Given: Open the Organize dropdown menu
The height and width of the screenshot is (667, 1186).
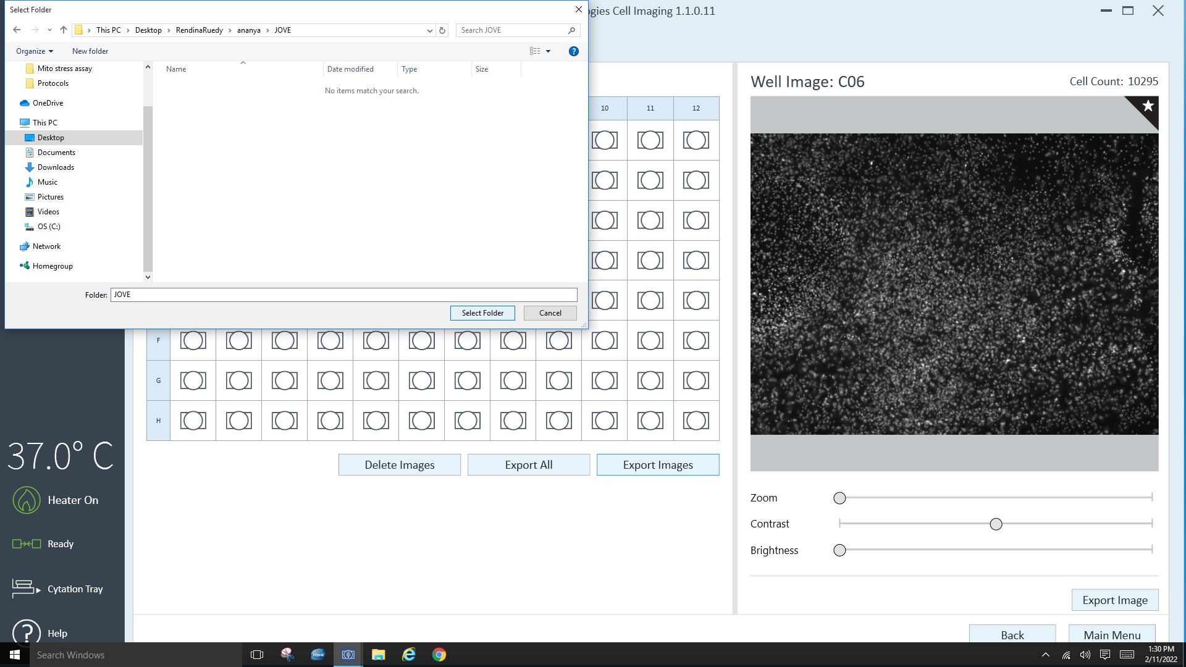Looking at the screenshot, I should (35, 51).
